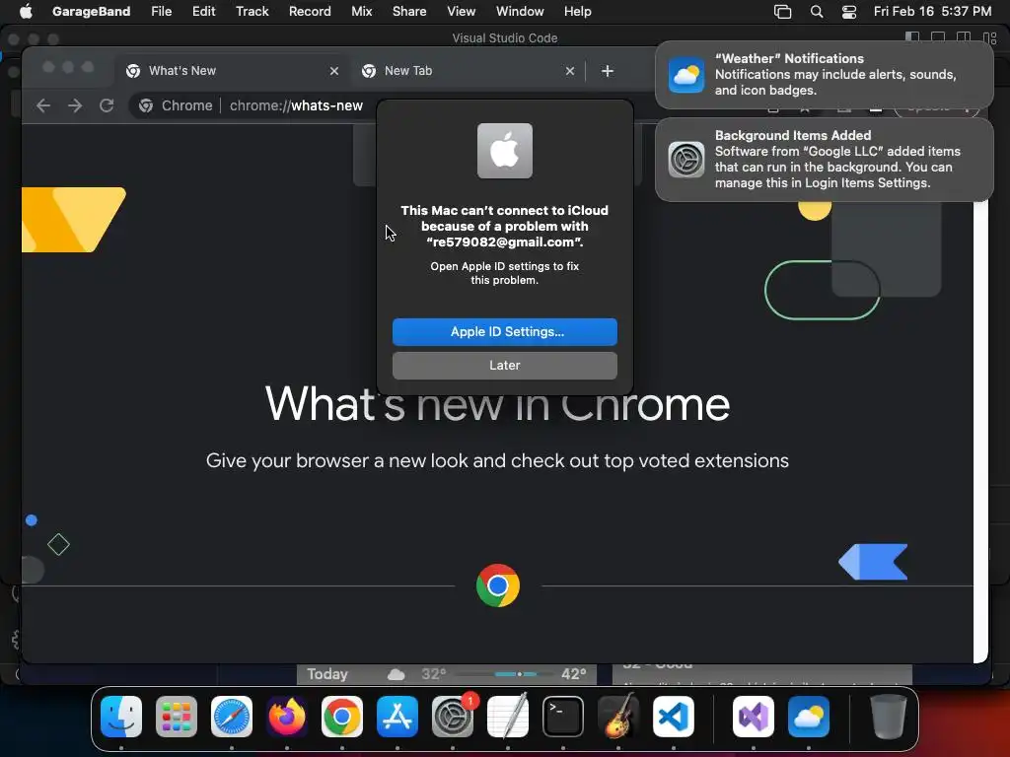Go back in Chrome
Screen dimensions: 1010x757
pyautogui.click(x=43, y=105)
